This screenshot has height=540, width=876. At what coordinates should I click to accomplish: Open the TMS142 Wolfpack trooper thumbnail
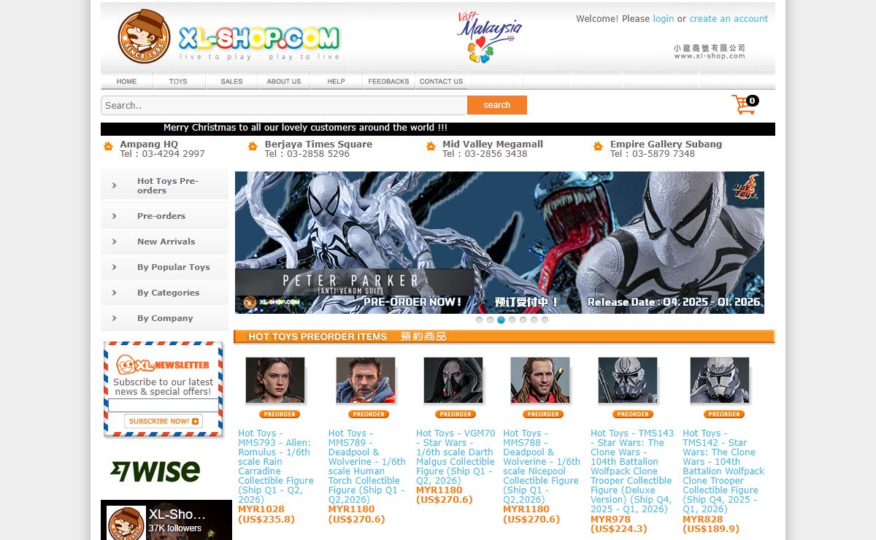pyautogui.click(x=720, y=380)
